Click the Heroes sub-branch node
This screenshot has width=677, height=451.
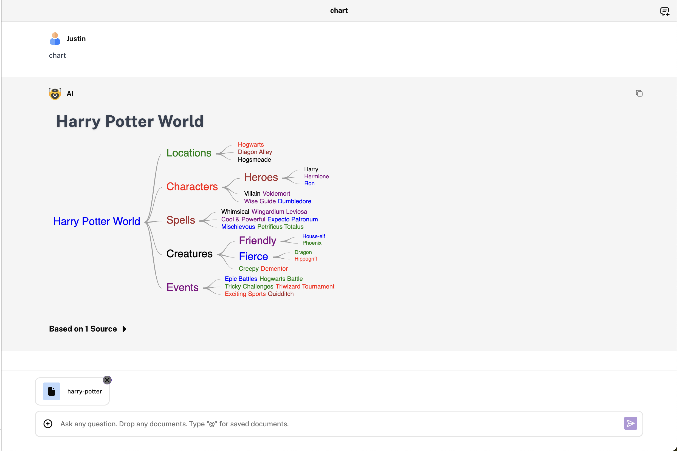coord(261,177)
